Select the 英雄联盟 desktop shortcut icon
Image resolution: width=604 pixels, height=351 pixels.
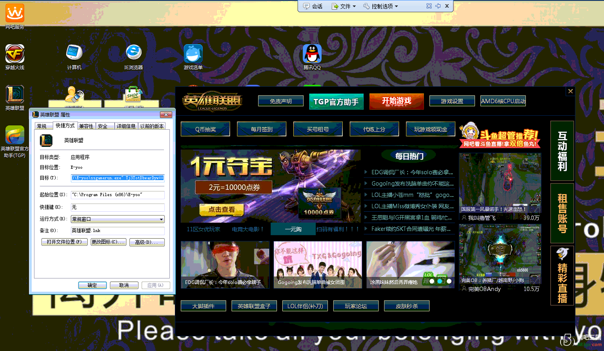tap(15, 98)
